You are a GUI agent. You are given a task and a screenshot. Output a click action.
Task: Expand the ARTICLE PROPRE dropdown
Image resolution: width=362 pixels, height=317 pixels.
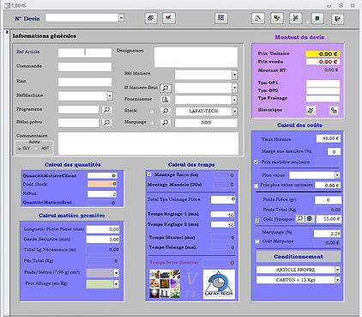(337, 270)
